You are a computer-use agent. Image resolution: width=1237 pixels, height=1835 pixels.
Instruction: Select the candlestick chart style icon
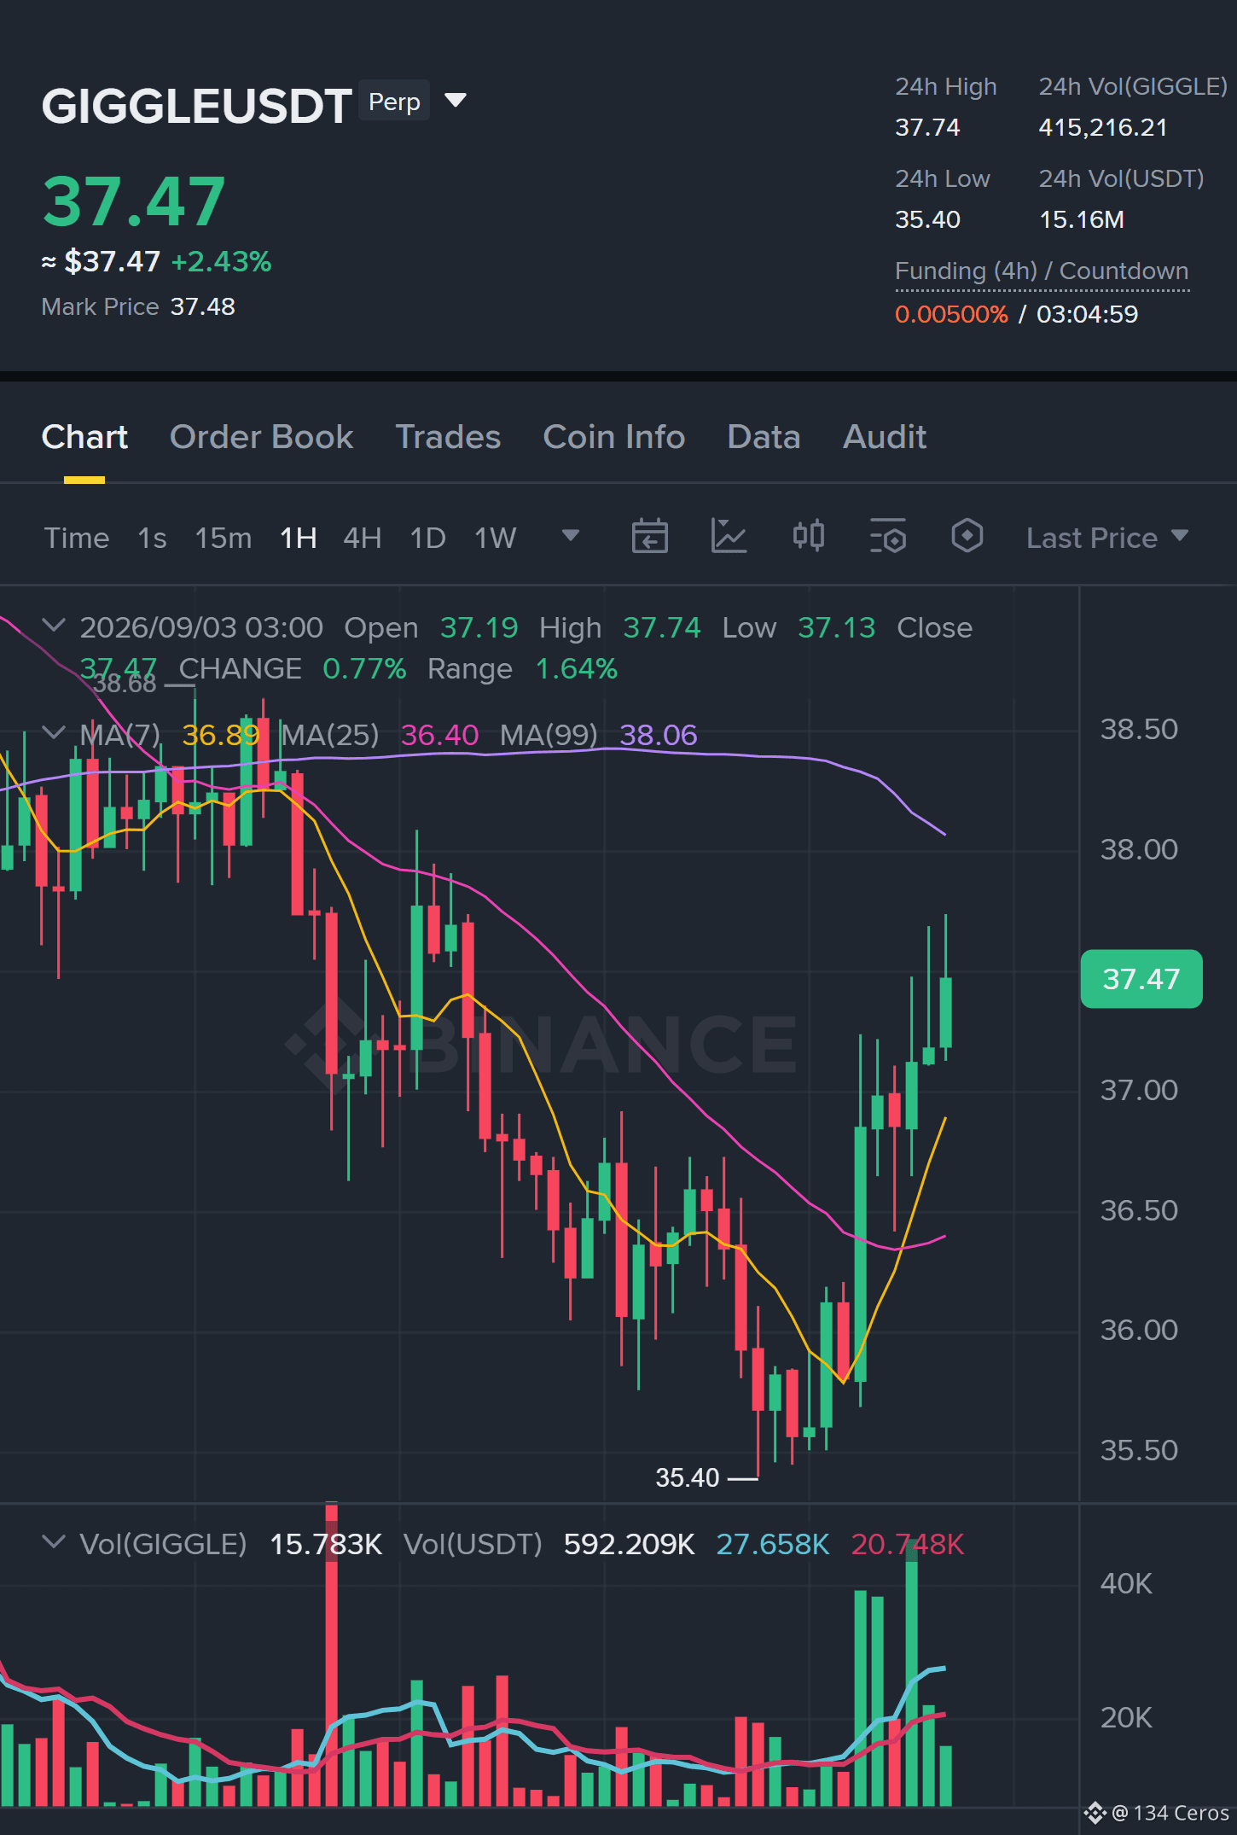pyautogui.click(x=808, y=537)
